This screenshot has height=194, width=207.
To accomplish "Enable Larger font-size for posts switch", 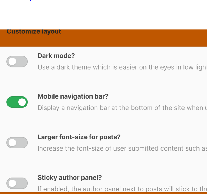I will [x=17, y=143].
